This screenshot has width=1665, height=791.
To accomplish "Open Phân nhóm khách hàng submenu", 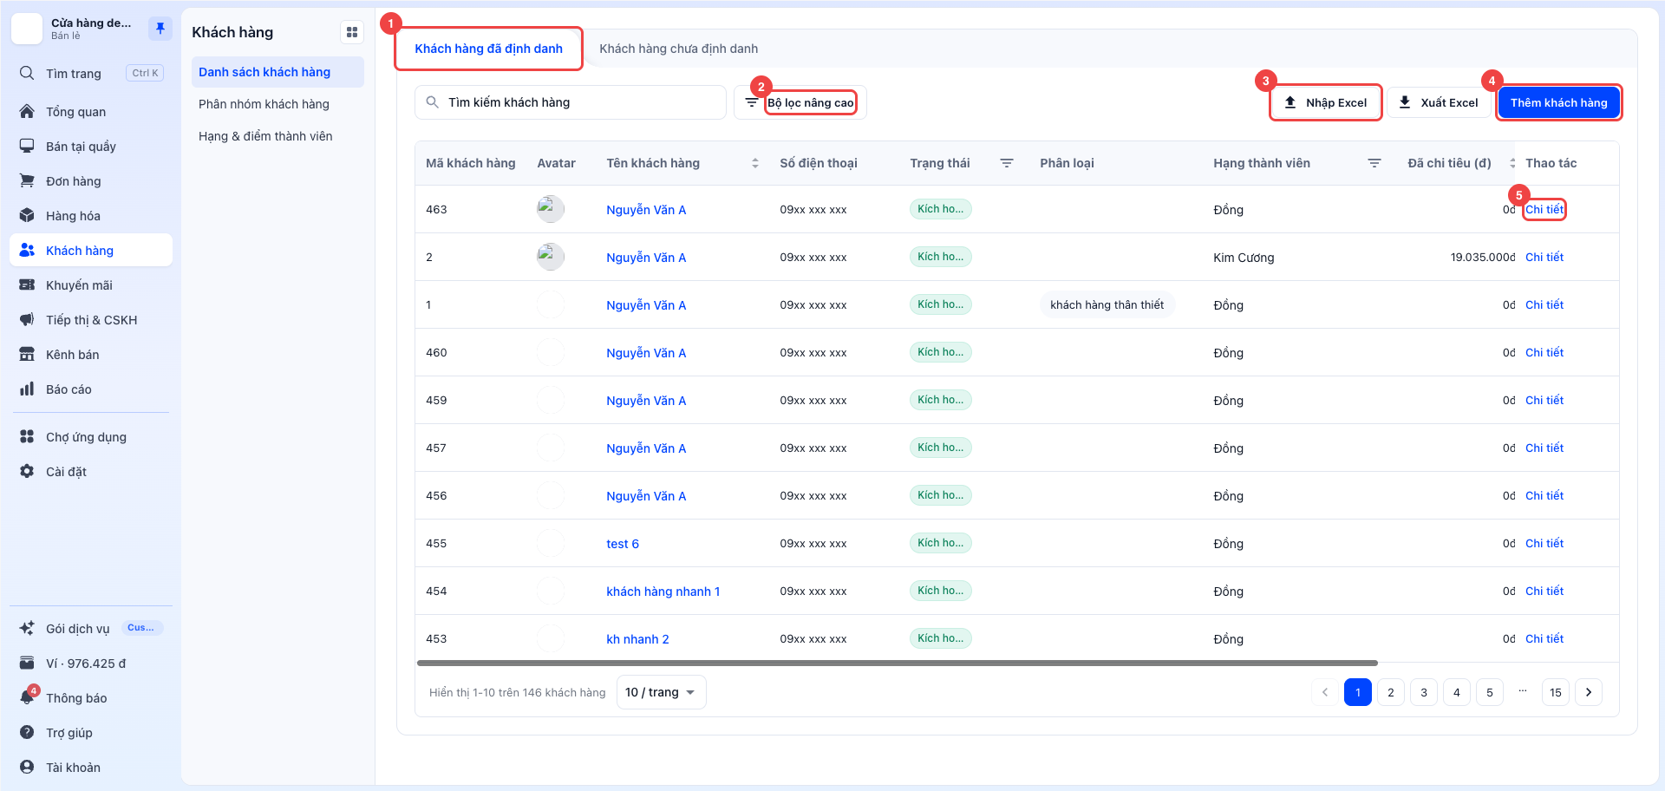I will (x=277, y=104).
